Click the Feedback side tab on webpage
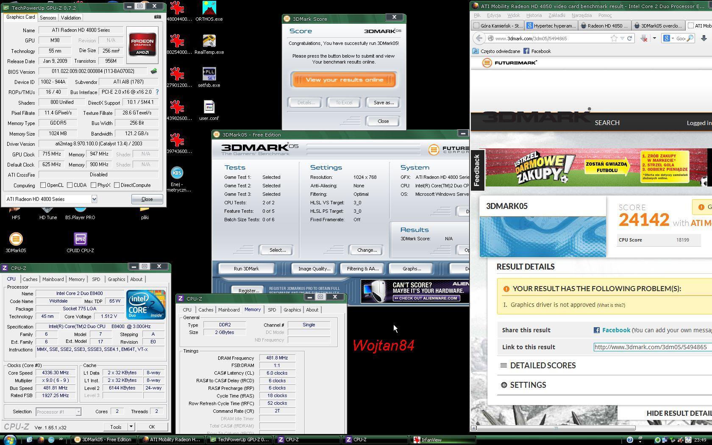Screen dimensions: 712x445 (477, 170)
